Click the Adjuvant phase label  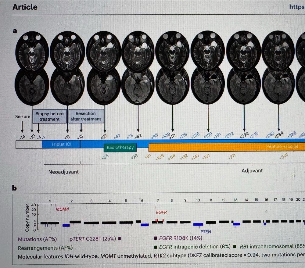tap(252, 170)
